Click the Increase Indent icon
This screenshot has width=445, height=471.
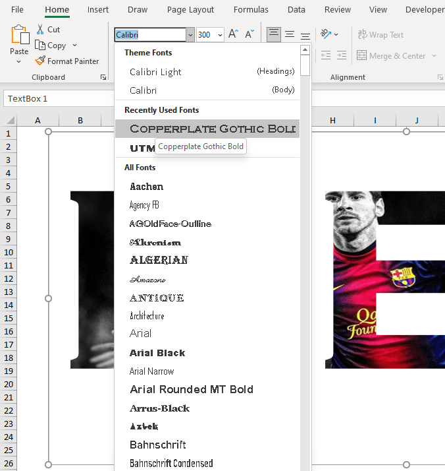(x=341, y=55)
